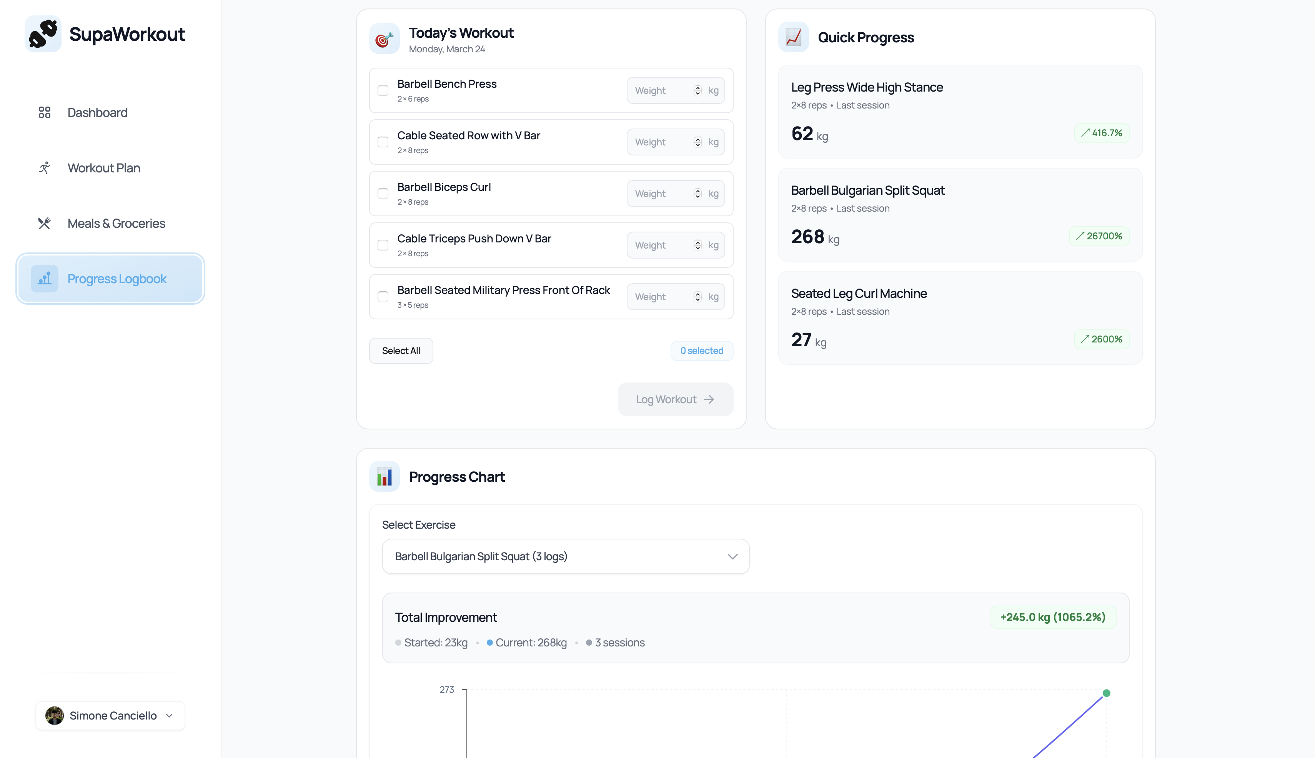1315x758 pixels.
Task: Click the Barbell Bench Press weight input
Action: (676, 90)
